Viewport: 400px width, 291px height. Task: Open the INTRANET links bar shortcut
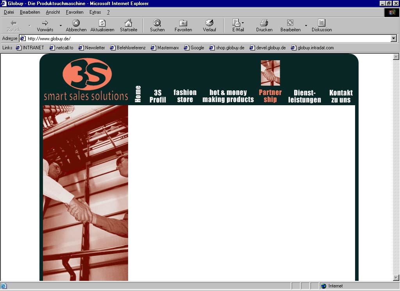click(x=30, y=48)
